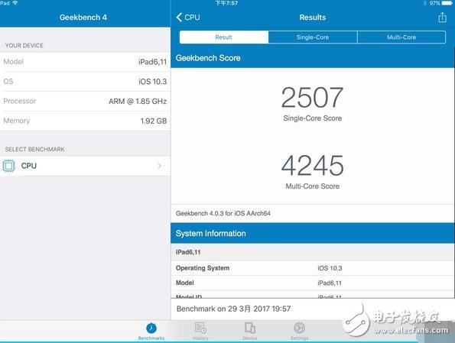Screen dimensions: 455x343
Task: Open the Settings tab icon
Action: [299, 328]
